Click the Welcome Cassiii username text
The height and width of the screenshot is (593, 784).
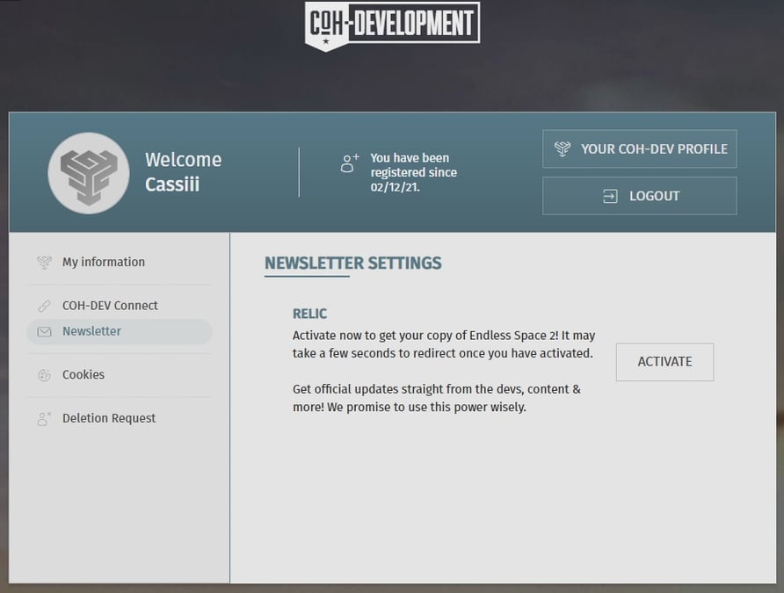(x=183, y=172)
